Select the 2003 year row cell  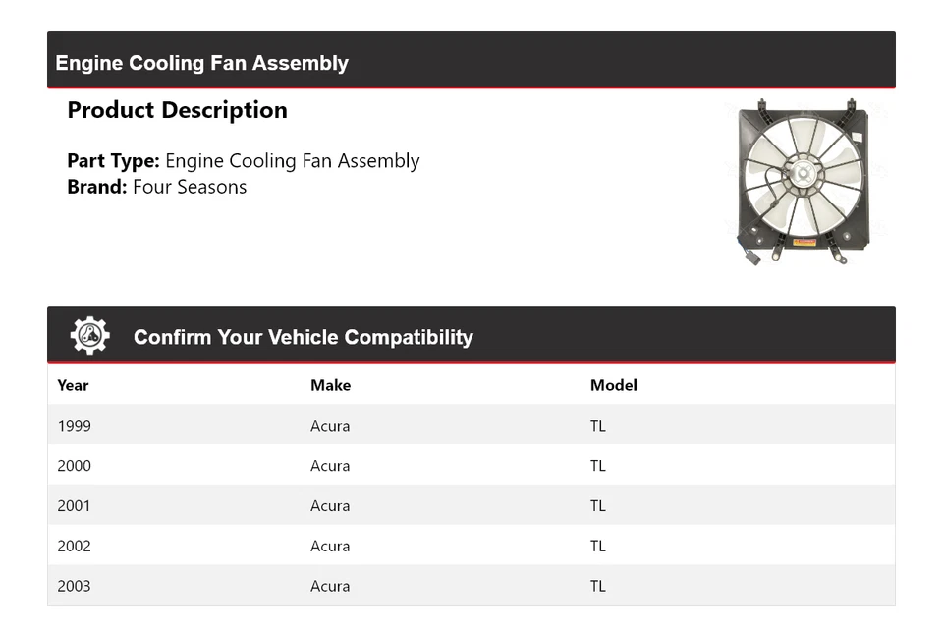click(74, 586)
